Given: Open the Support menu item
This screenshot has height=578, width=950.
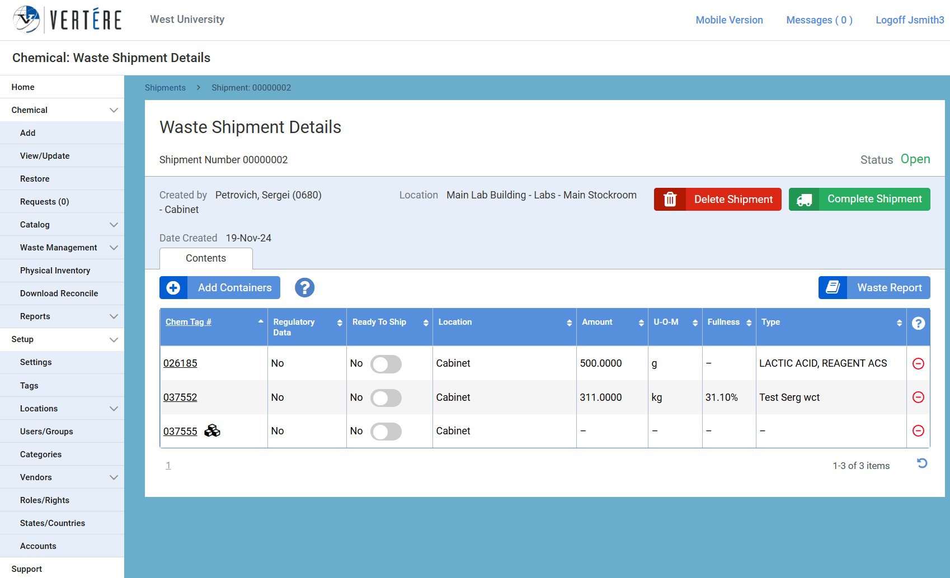Looking at the screenshot, I should point(62,569).
